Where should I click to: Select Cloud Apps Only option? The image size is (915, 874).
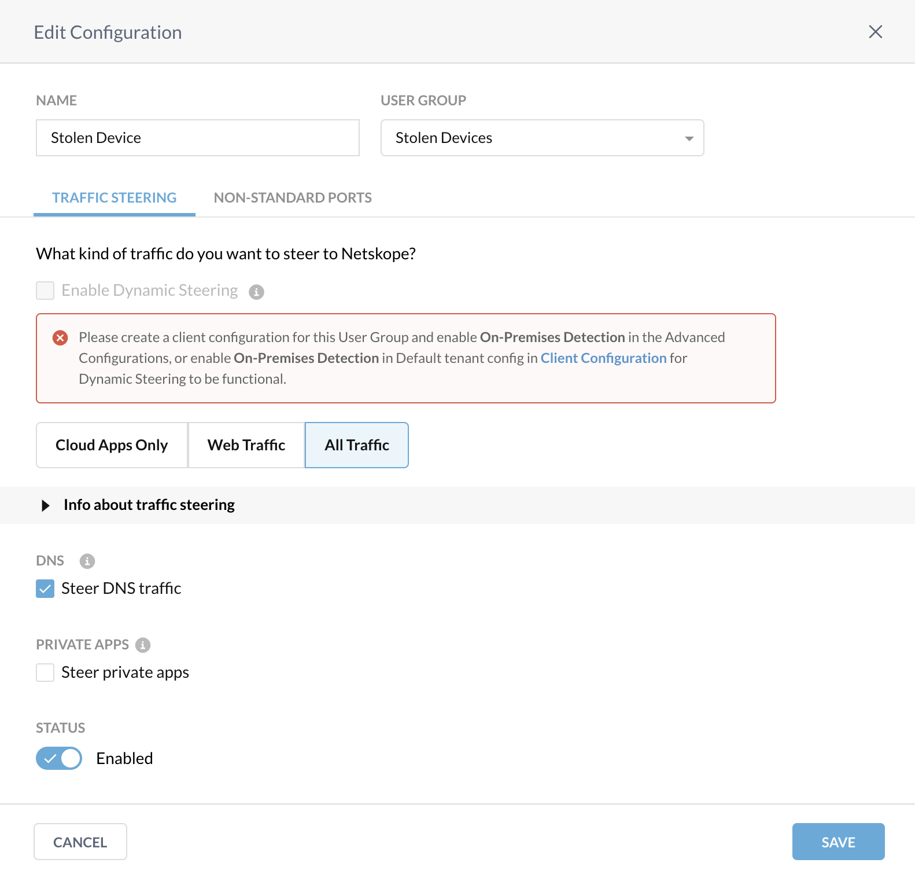click(112, 445)
